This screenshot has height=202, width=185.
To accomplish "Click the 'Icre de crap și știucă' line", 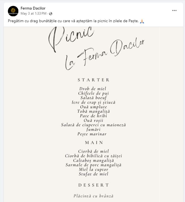I will [93, 102].
